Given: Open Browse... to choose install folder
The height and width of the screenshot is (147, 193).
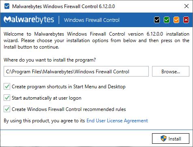Looking at the screenshot, I should (x=171, y=71).
